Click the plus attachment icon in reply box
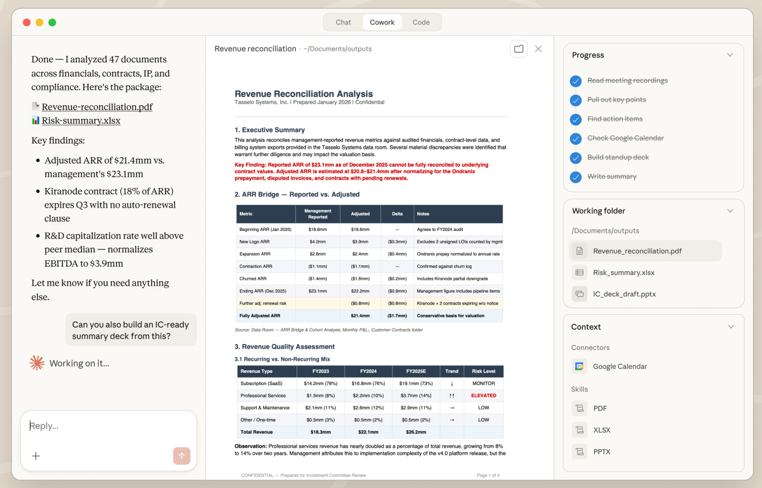This screenshot has width=762, height=488. [36, 456]
